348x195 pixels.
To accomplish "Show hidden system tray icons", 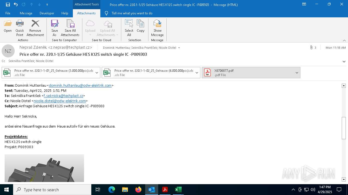I will 293,190.
